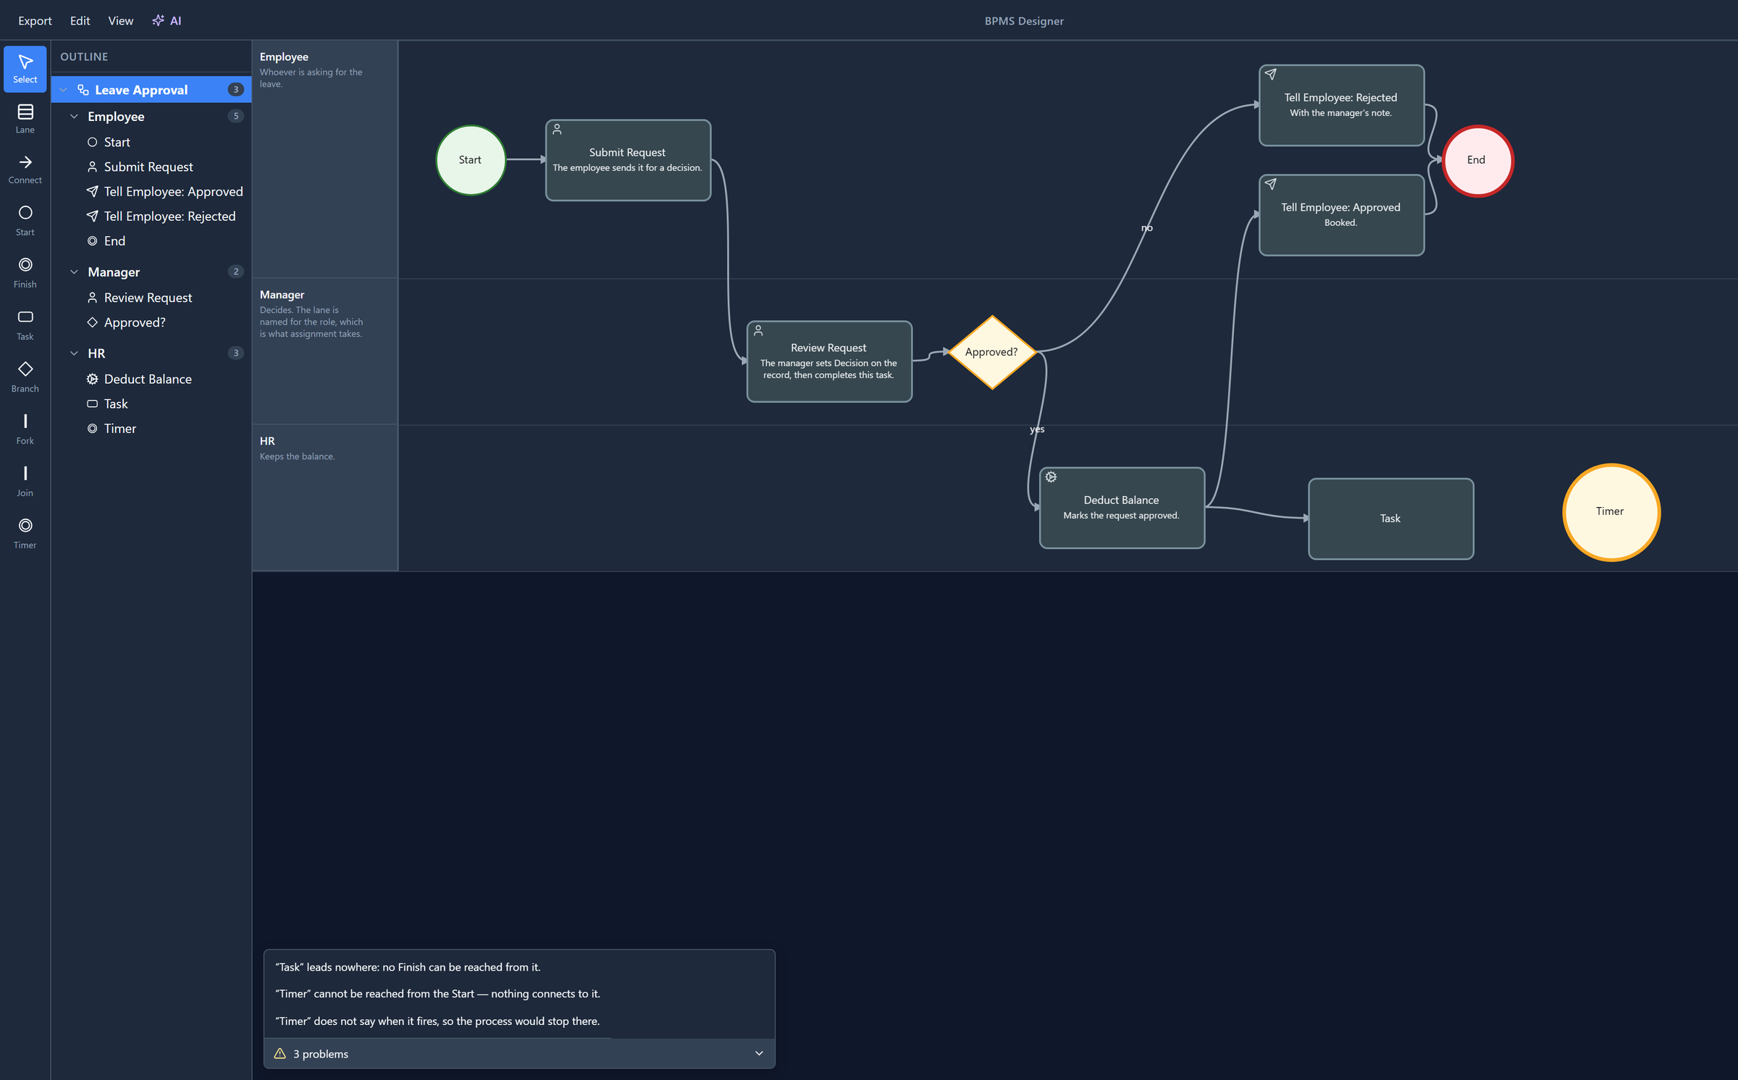Click circle icon beside Start in outline

[x=92, y=142]
